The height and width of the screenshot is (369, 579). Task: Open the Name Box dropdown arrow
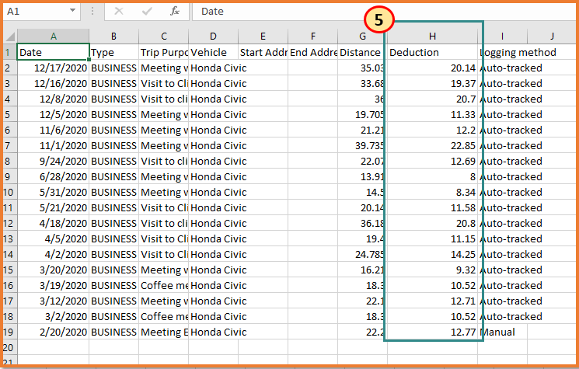(72, 10)
